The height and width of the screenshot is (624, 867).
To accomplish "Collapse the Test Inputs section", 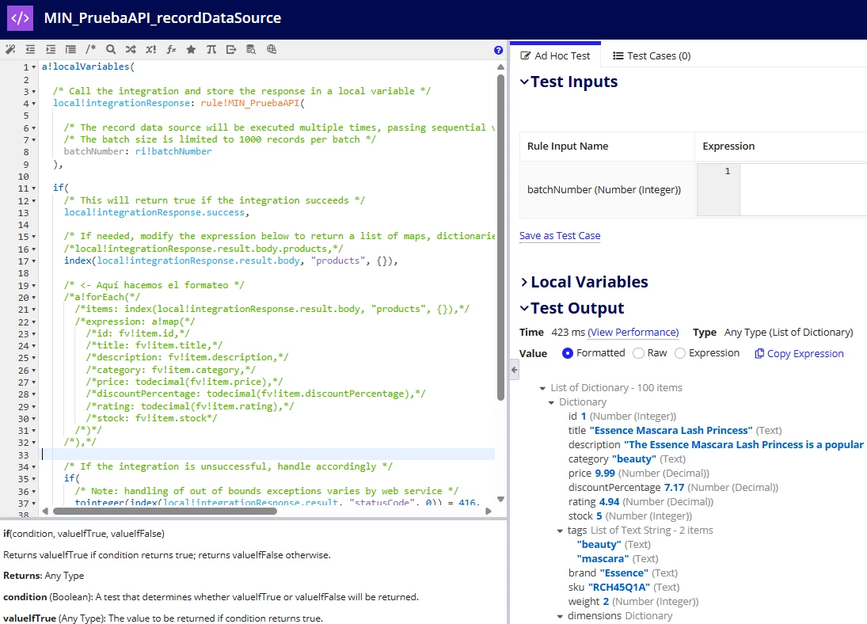I will click(524, 82).
